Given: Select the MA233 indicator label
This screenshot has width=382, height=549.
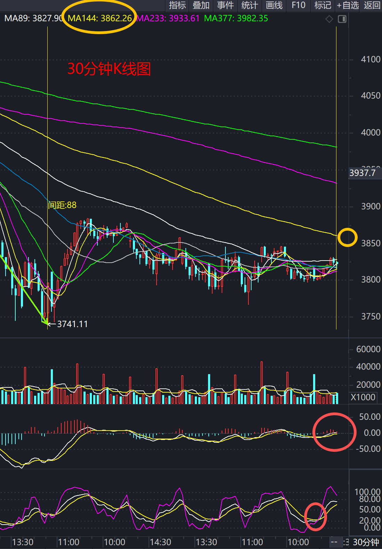Looking at the screenshot, I should [x=168, y=18].
